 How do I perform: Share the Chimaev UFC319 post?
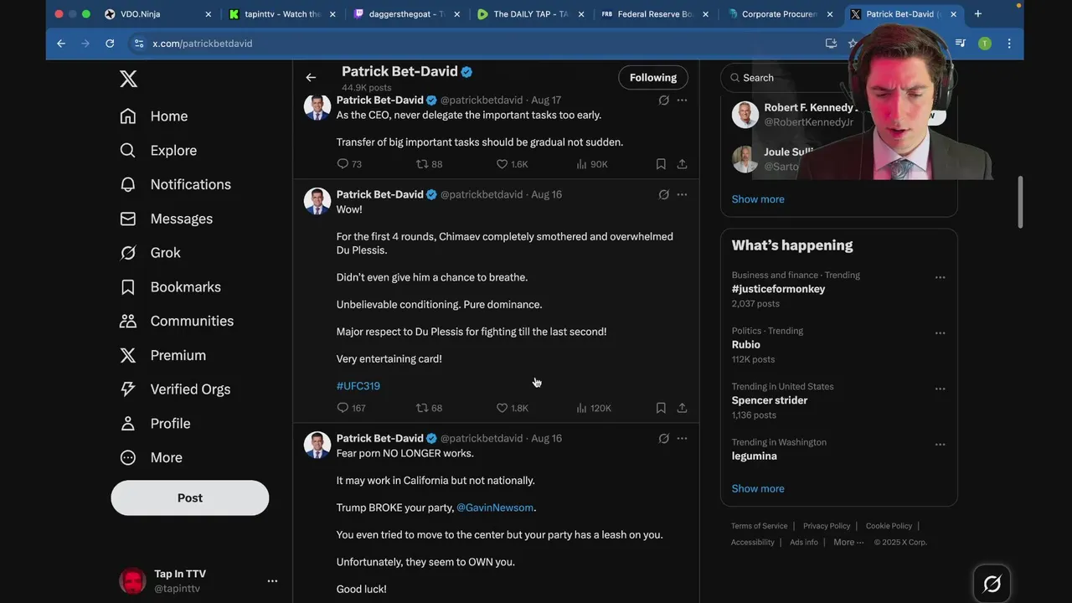click(x=682, y=408)
